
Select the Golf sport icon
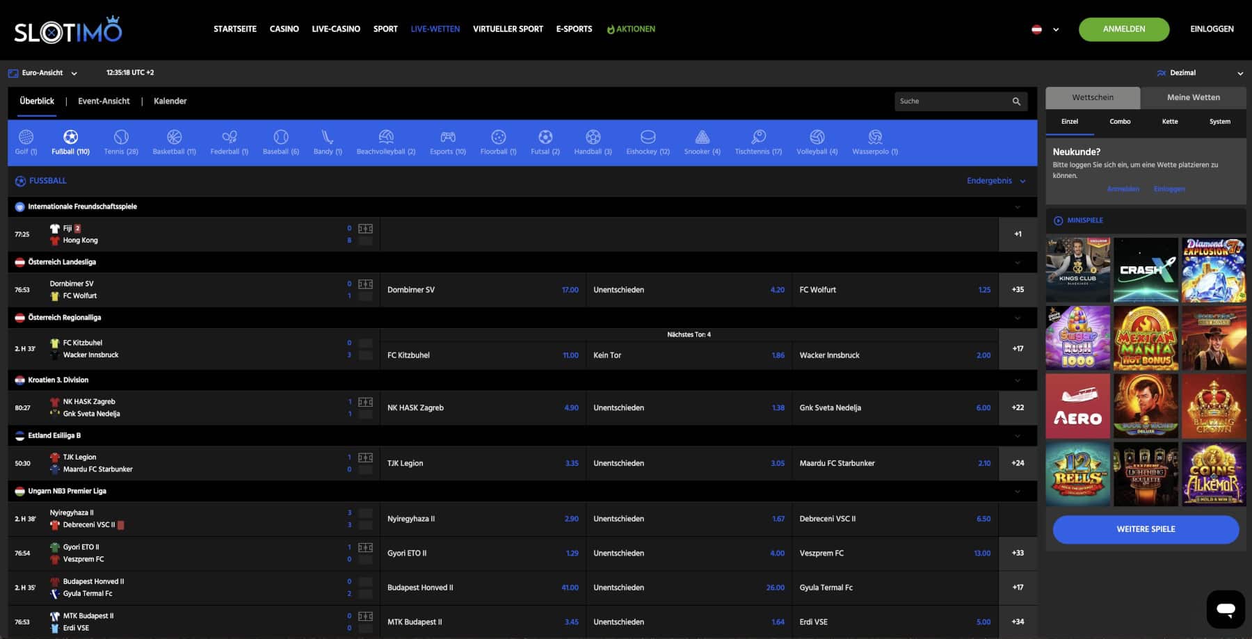point(26,137)
